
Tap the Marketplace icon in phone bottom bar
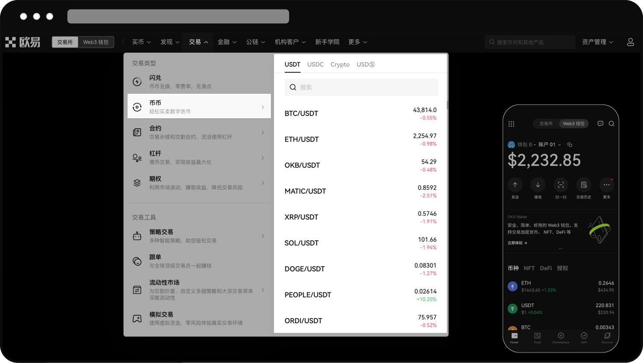click(x=561, y=336)
